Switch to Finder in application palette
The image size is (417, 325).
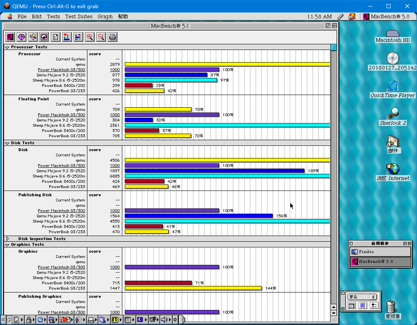(x=380, y=251)
